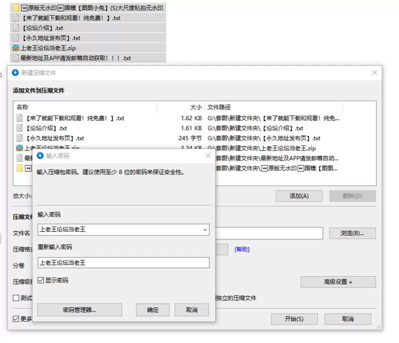The height and width of the screenshot is (343, 399).
Task: Toggle the 显示密码 checkbox
Action: tap(41, 280)
